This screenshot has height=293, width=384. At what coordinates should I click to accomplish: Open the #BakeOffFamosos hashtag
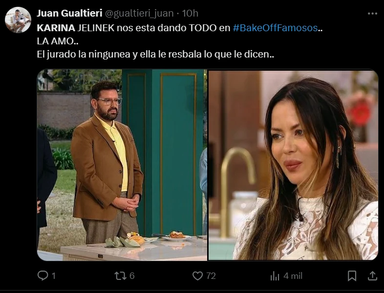(275, 28)
